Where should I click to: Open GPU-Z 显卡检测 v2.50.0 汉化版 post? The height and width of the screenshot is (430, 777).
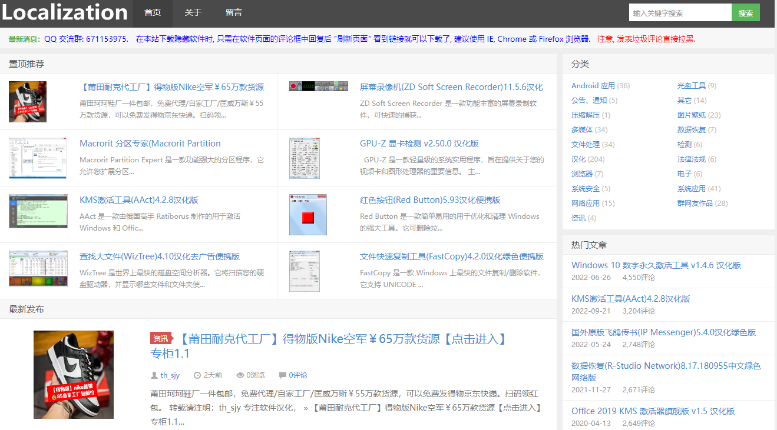419,144
